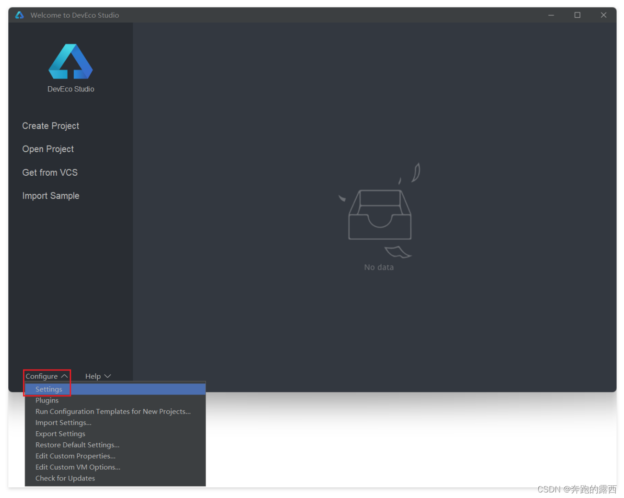Screen dimensions: 624x498
Task: Open Edit Custom Properties...
Action: (115, 456)
